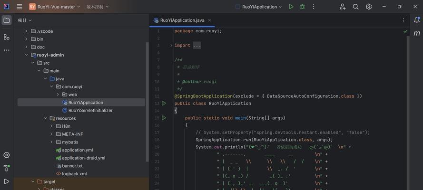Debug RuoYiApplication with the bug icon
The width and height of the screenshot is (423, 190).
pos(302,7)
